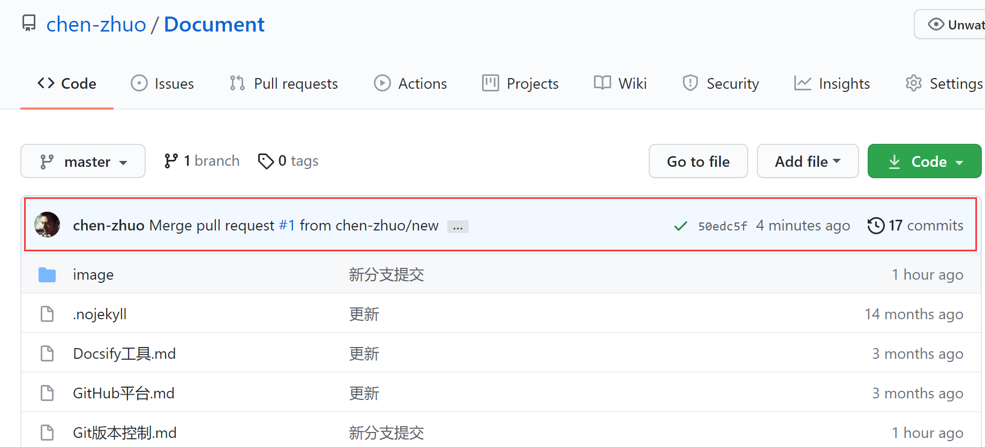Click the repository book icon beside chen-zhuo
This screenshot has height=447, width=985.
pyautogui.click(x=29, y=24)
